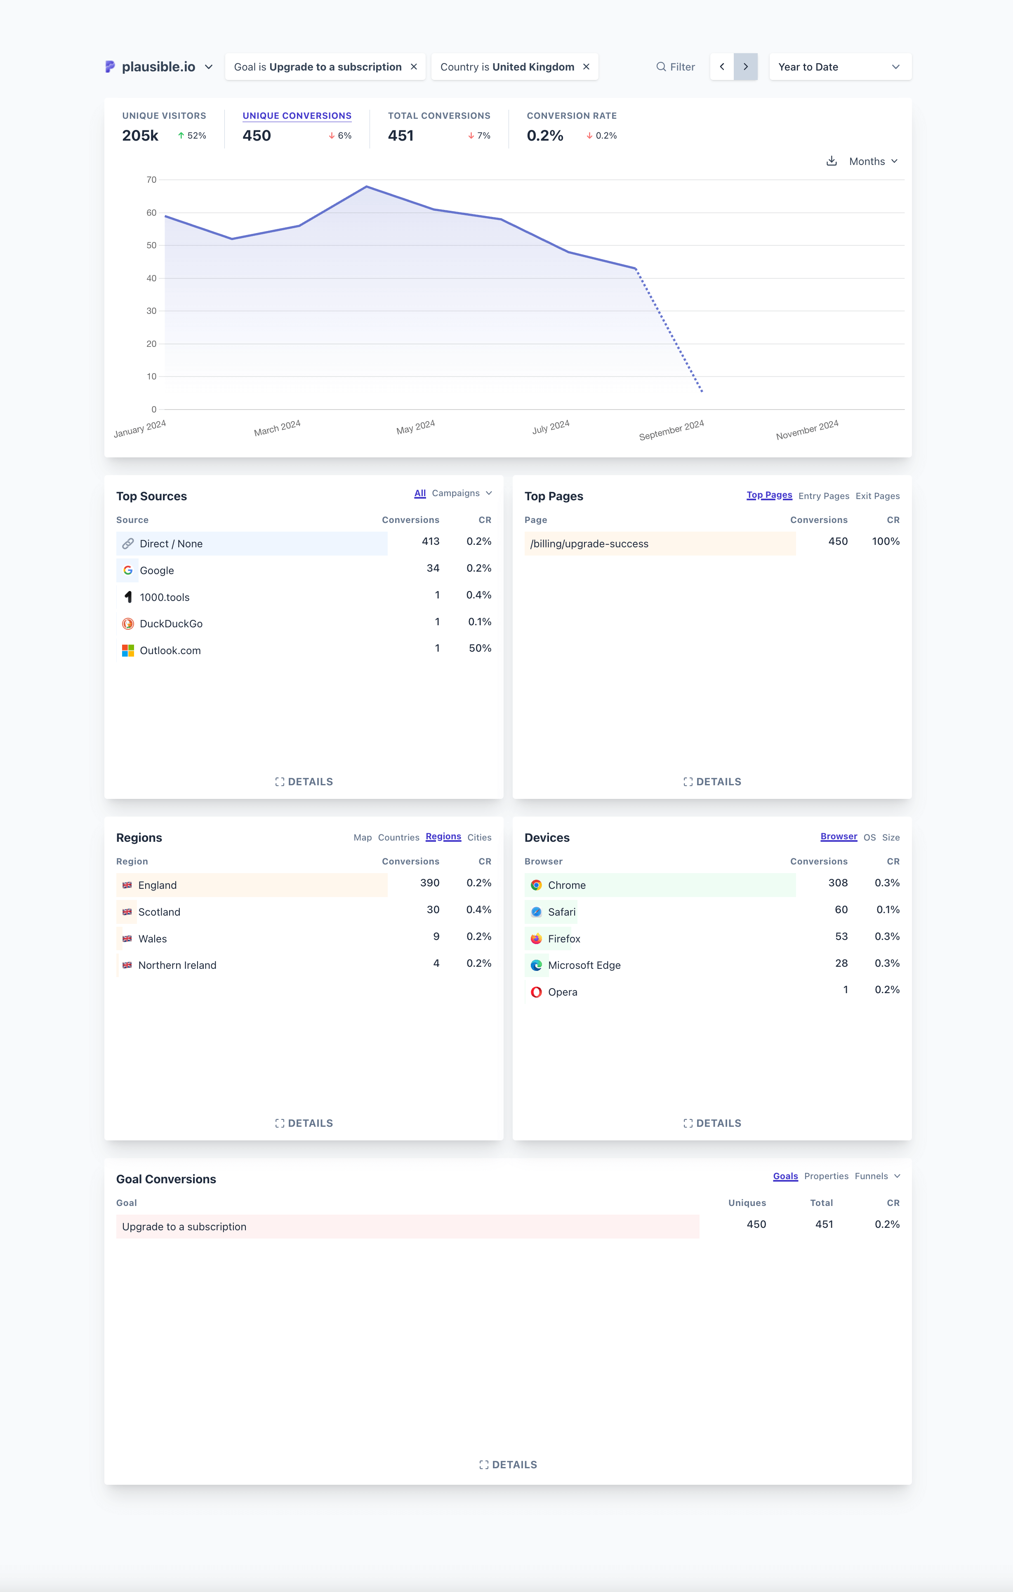This screenshot has height=1592, width=1013.
Task: Open the Campaigns dropdown in Top Sources
Action: pos(462,493)
